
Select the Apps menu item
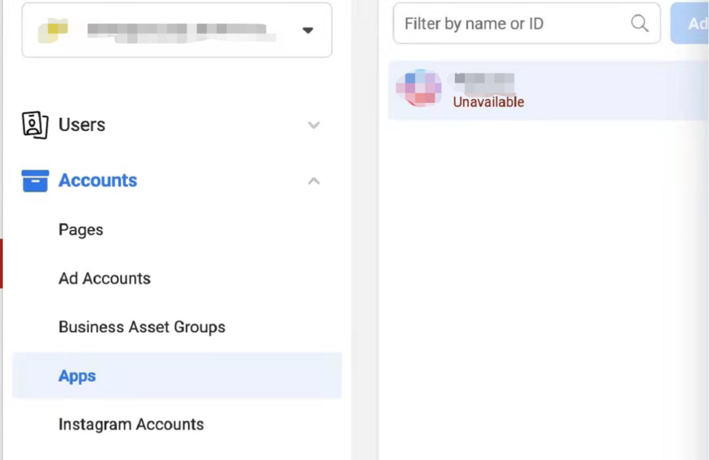77,376
